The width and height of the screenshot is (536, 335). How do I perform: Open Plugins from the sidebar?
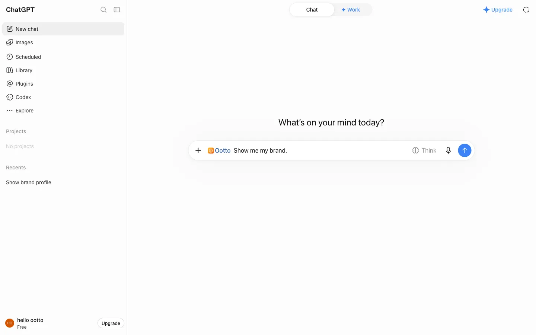[63, 84]
